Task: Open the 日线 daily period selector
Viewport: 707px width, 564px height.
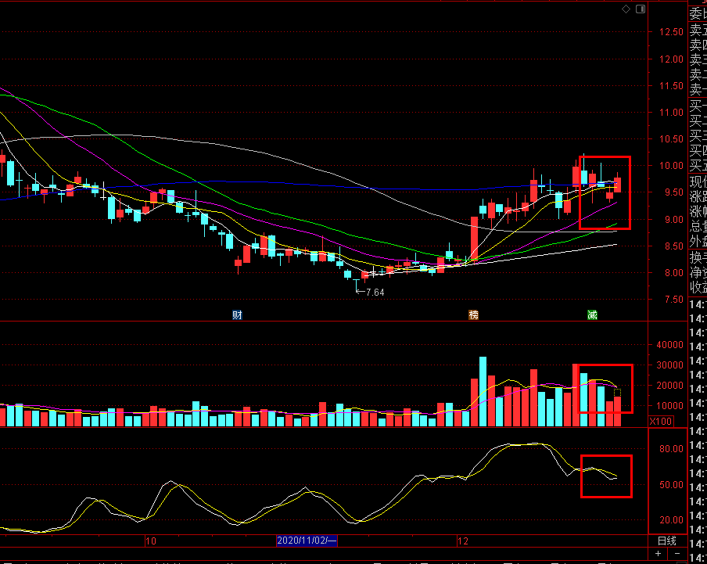Action: point(667,541)
